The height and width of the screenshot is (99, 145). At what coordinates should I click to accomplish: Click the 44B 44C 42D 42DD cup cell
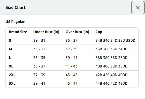coord(112,83)
